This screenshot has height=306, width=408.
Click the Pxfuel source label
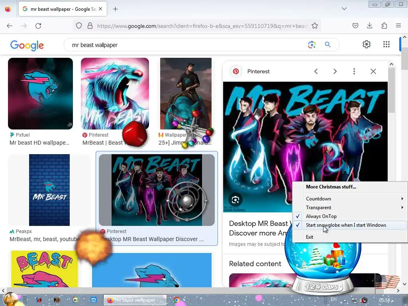click(23, 135)
